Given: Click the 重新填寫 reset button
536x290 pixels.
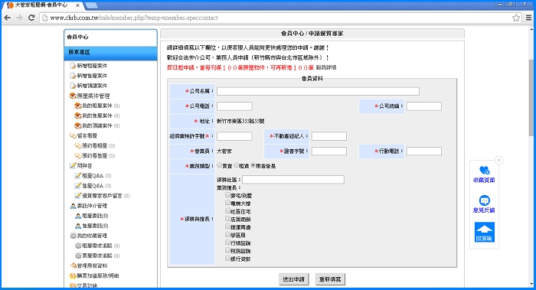Looking at the screenshot, I should [330, 279].
